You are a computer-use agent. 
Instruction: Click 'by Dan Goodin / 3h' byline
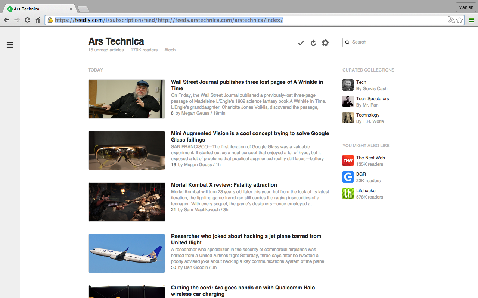point(197,267)
